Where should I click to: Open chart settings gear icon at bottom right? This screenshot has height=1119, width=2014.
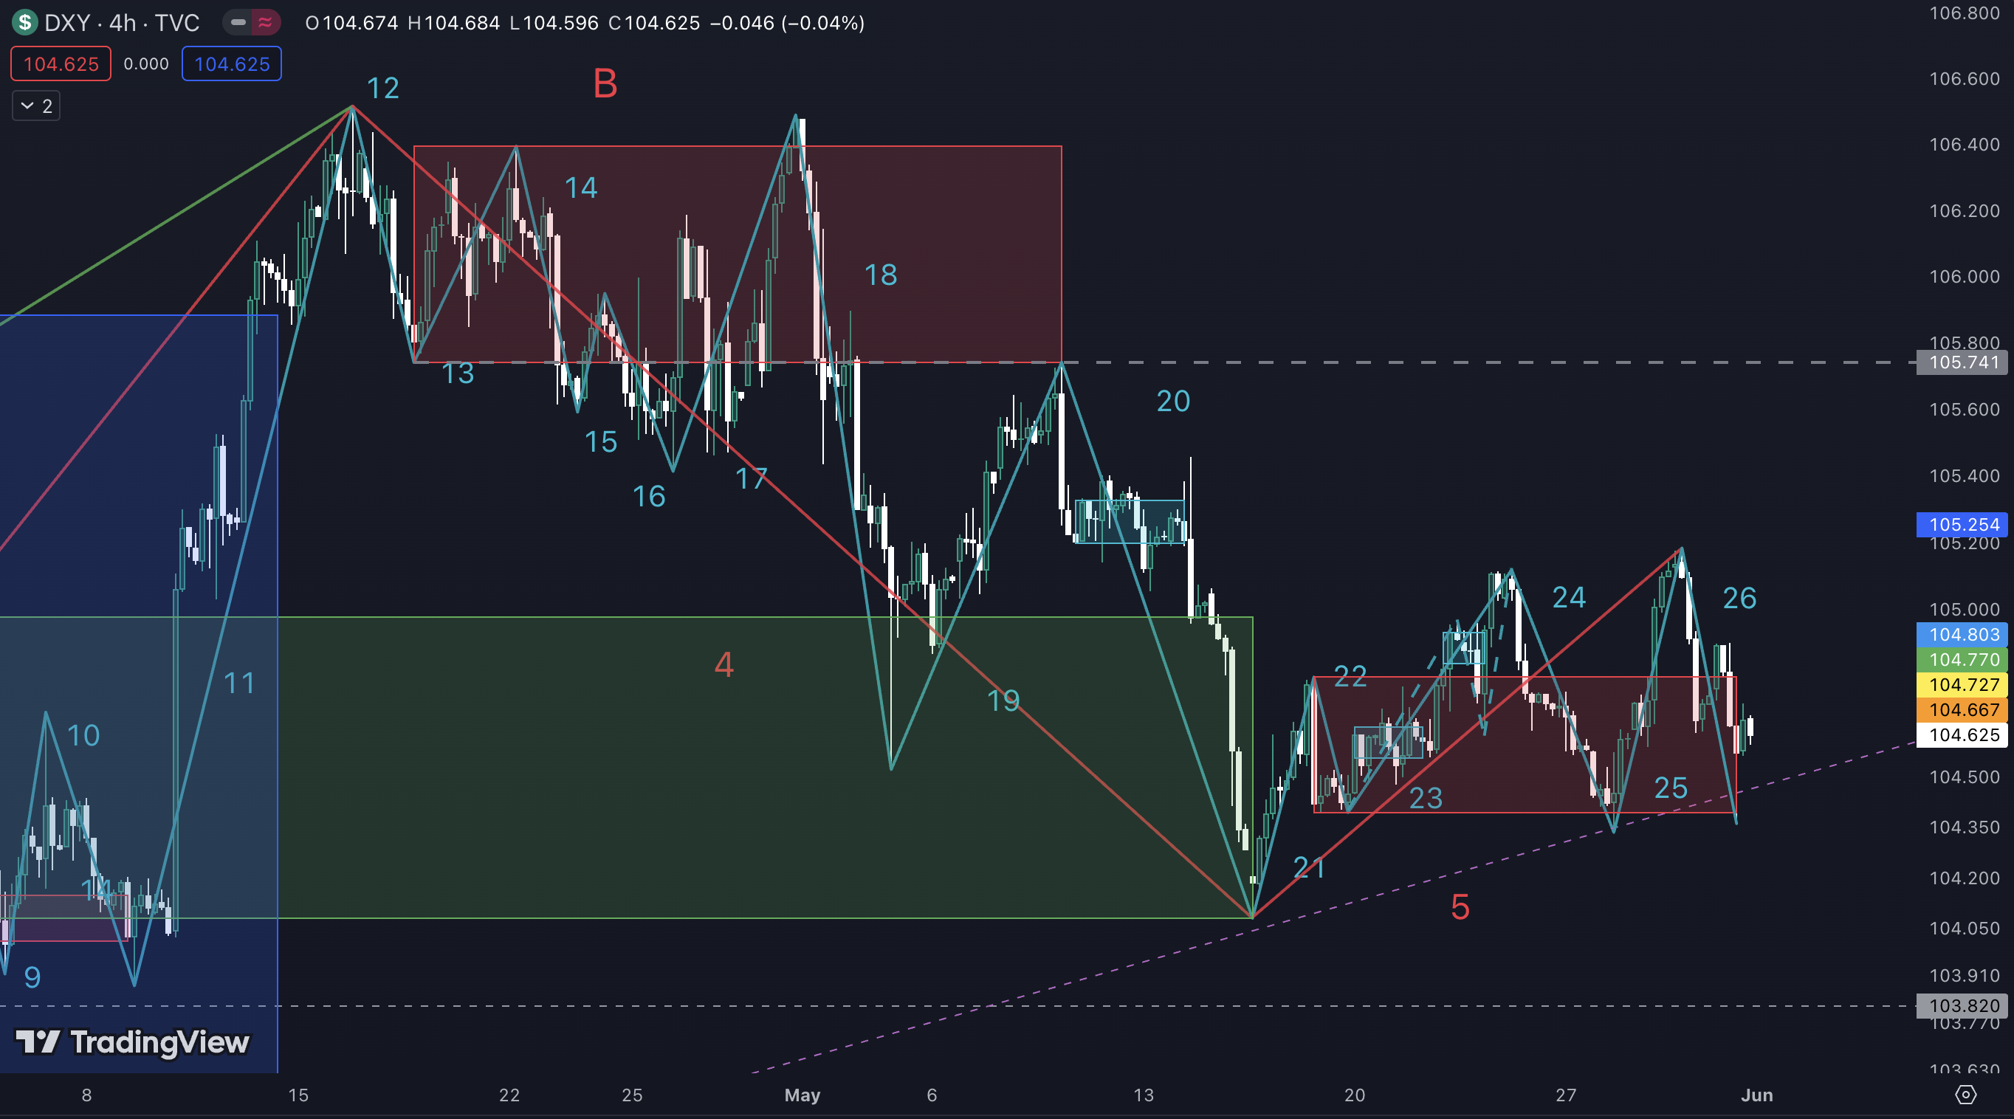pos(1965,1095)
